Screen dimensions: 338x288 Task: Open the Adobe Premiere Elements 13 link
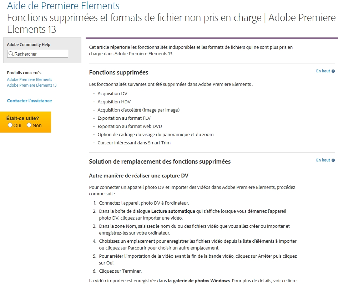pos(32,85)
